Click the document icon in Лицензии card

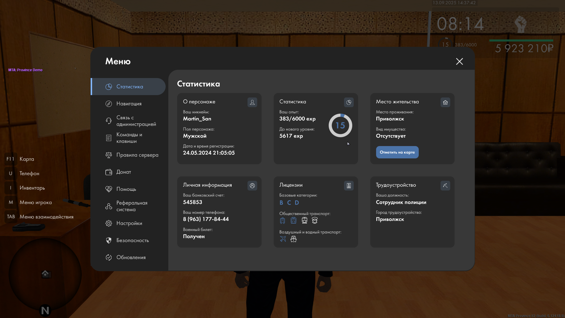[x=349, y=185]
